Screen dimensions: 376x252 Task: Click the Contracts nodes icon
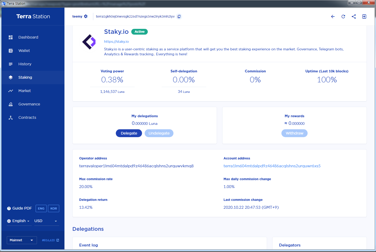[x=11, y=117]
